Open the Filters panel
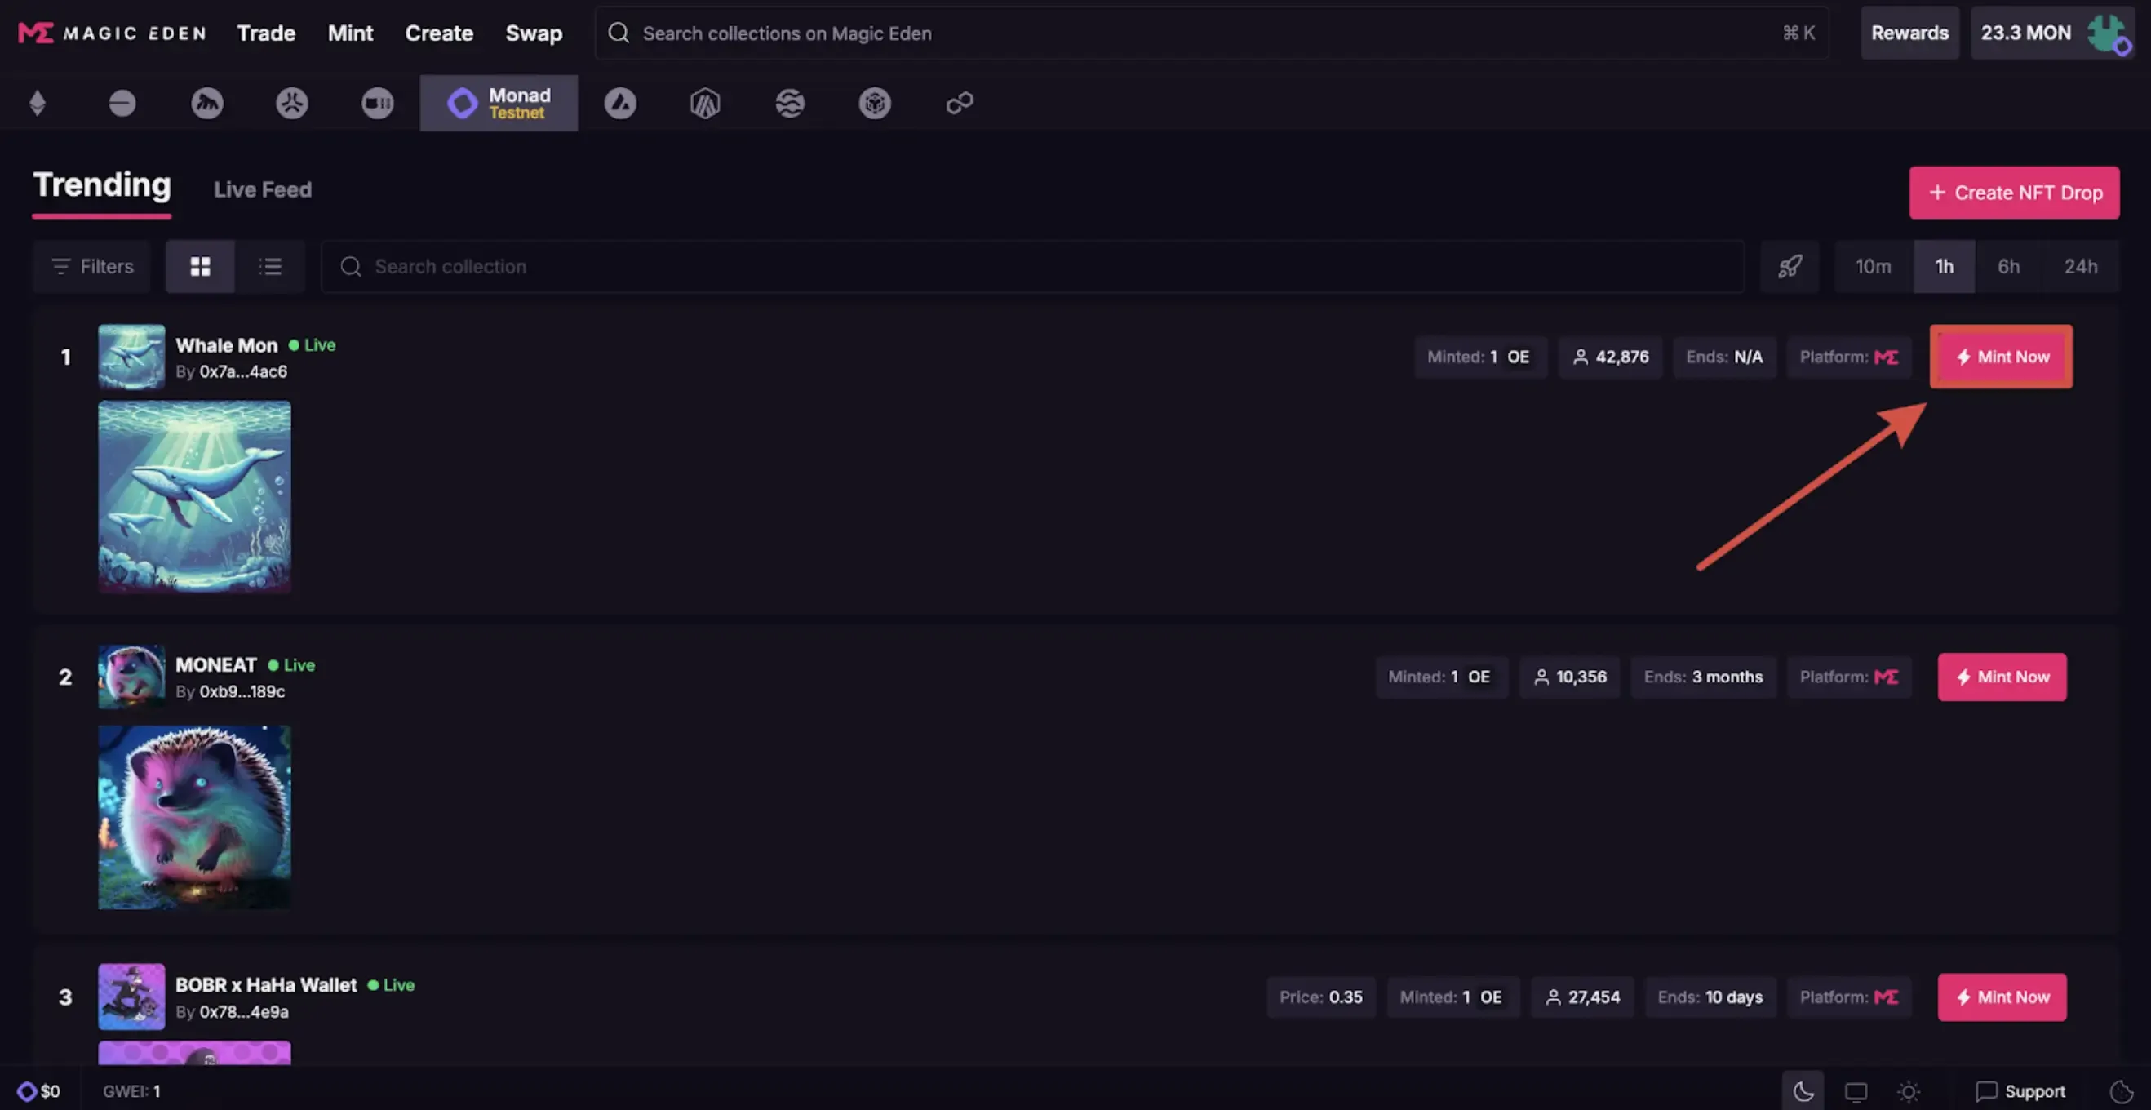This screenshot has height=1110, width=2151. pyautogui.click(x=93, y=266)
